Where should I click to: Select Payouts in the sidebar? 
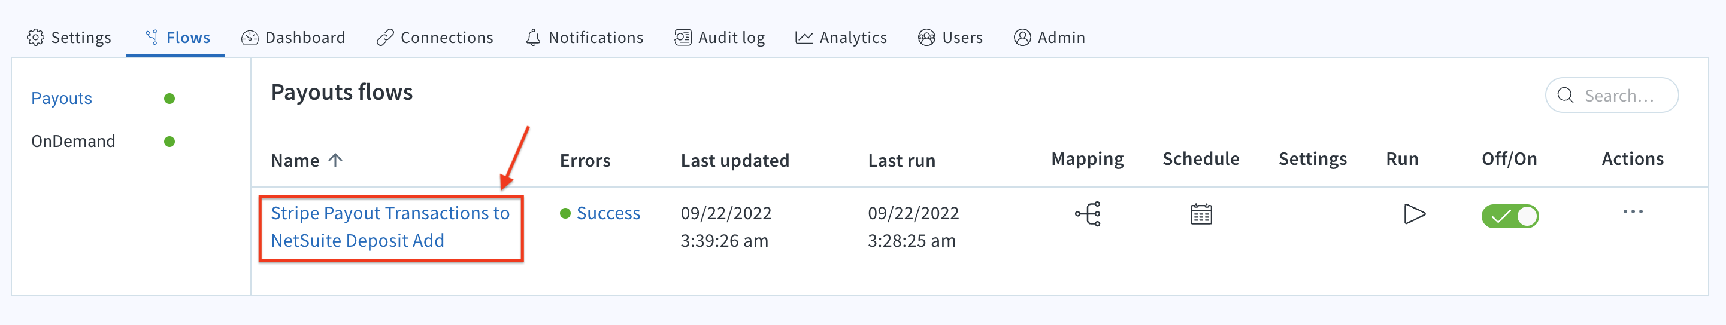pyautogui.click(x=62, y=99)
